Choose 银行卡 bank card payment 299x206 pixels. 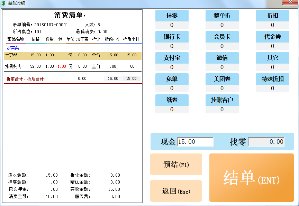172,37
